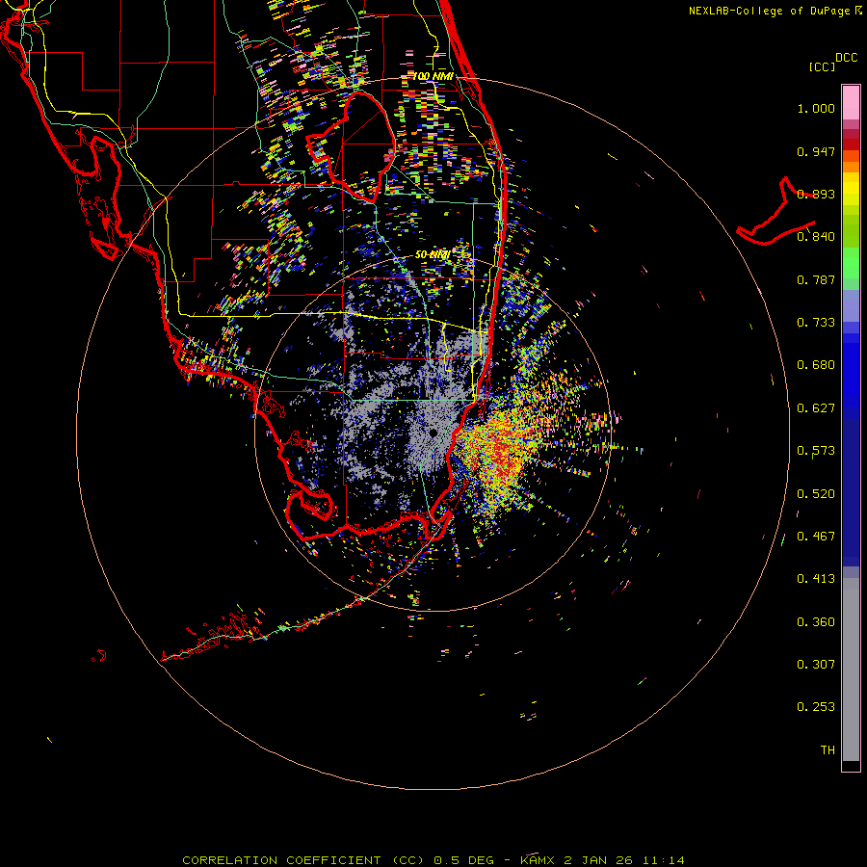Click the 0.893 scale label

pos(816,194)
